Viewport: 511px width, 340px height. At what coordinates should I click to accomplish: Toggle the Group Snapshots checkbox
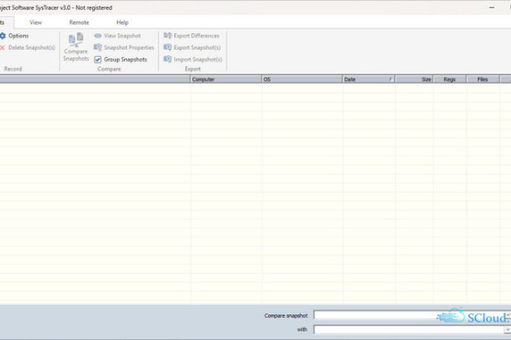click(x=98, y=60)
